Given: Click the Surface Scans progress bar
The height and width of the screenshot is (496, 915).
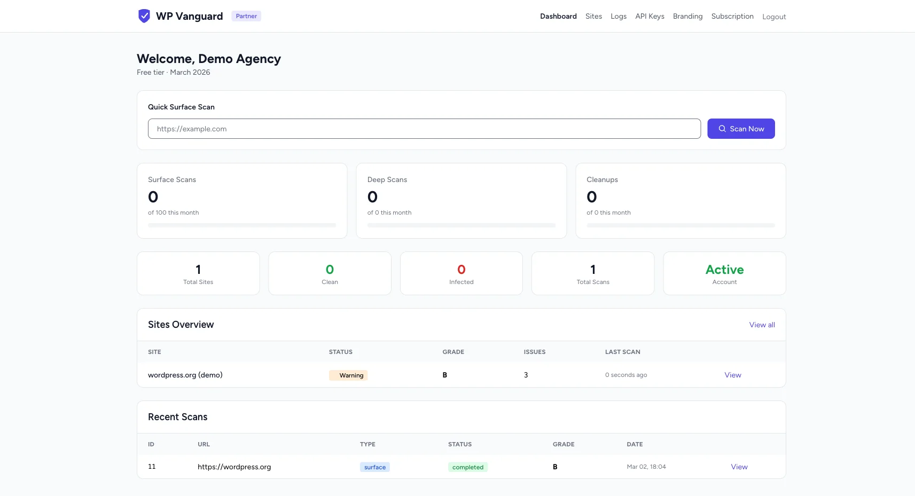Looking at the screenshot, I should tap(242, 225).
